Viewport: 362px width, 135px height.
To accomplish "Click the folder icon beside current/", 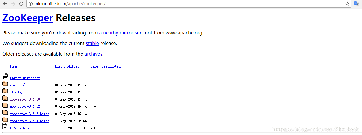I will [5, 84].
